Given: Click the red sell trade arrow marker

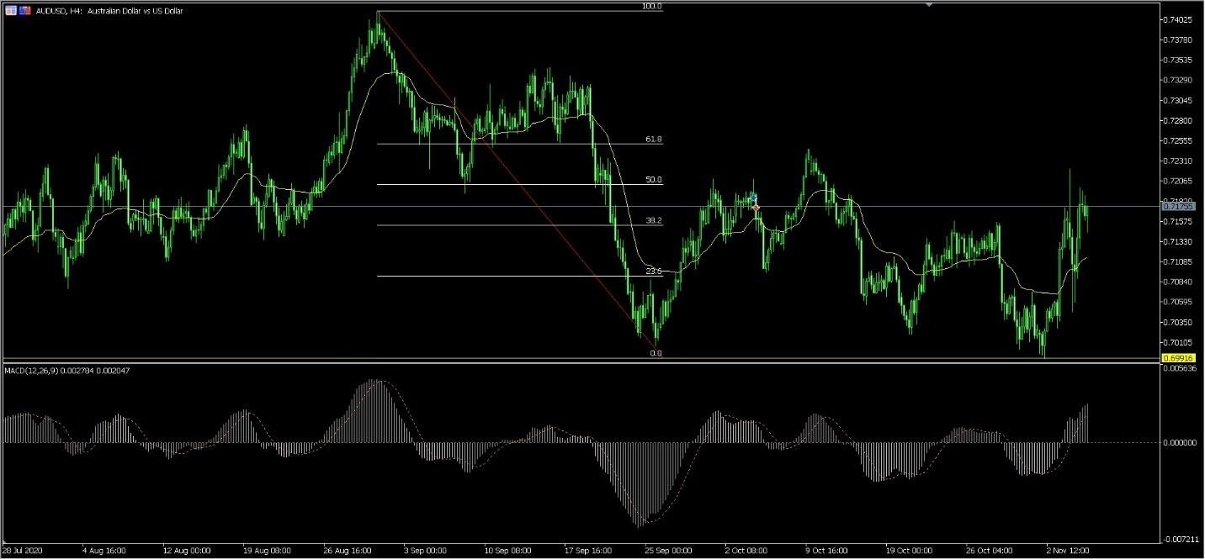Looking at the screenshot, I should click(x=756, y=207).
